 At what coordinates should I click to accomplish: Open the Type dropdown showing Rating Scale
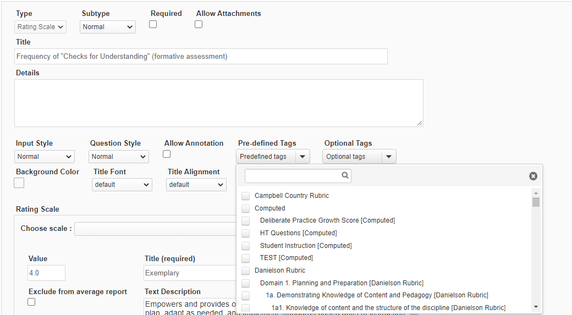coord(40,27)
